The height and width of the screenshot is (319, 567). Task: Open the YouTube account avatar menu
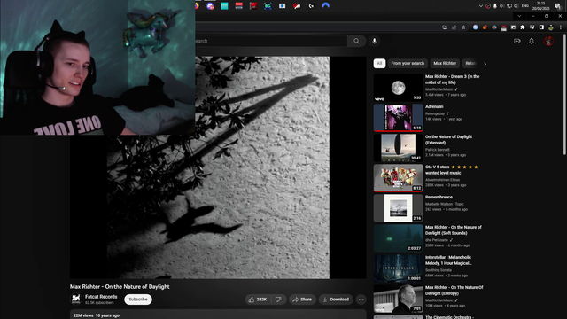[x=549, y=41]
